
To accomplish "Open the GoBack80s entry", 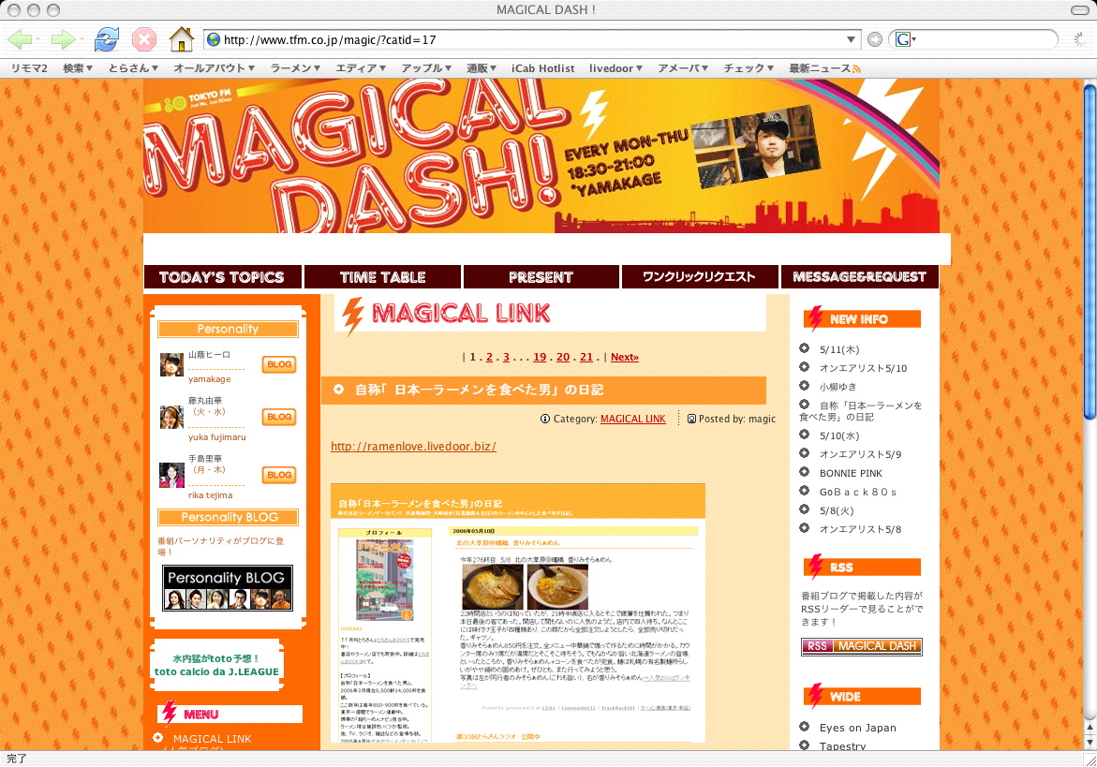I will tap(858, 492).
